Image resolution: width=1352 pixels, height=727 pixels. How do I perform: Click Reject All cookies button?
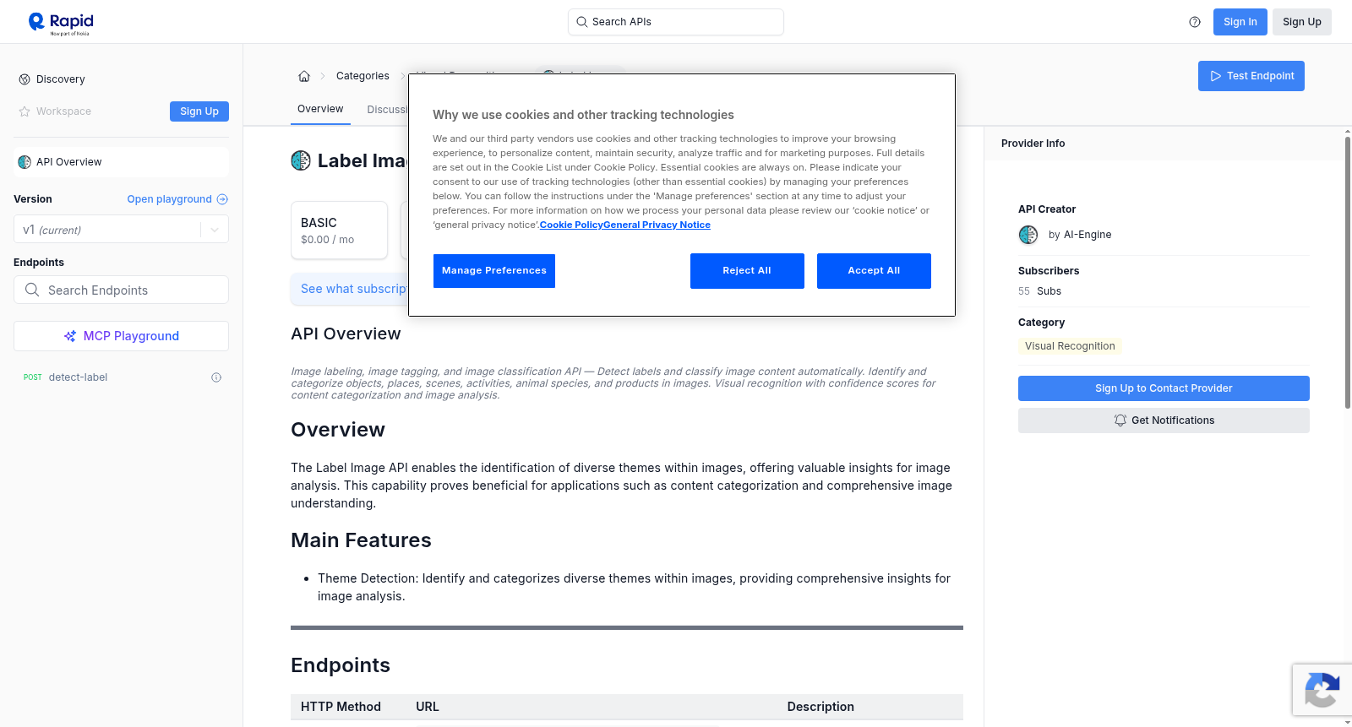[x=747, y=271]
